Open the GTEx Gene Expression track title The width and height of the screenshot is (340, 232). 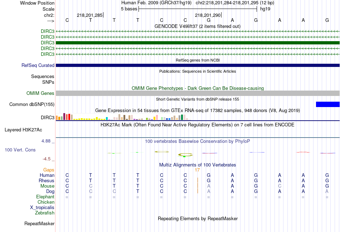(198, 110)
